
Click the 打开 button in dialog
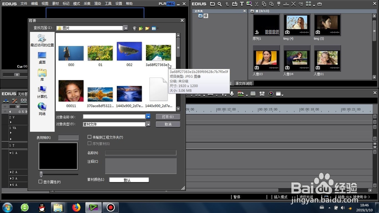168,117
